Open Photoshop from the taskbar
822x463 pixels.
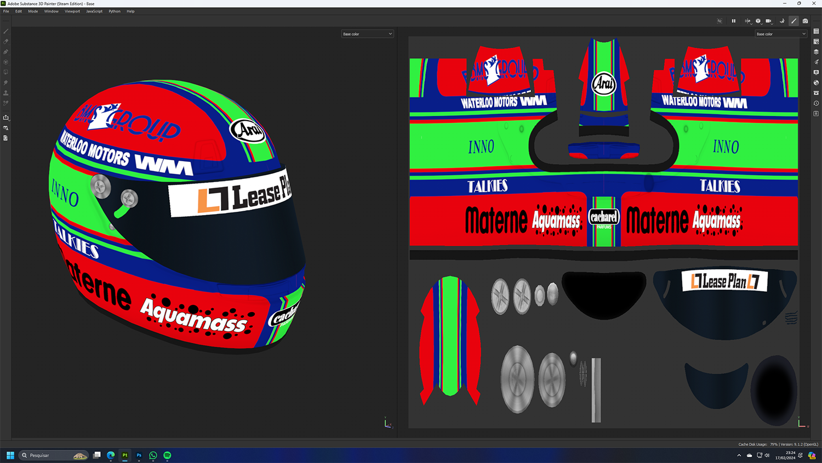[x=139, y=455]
